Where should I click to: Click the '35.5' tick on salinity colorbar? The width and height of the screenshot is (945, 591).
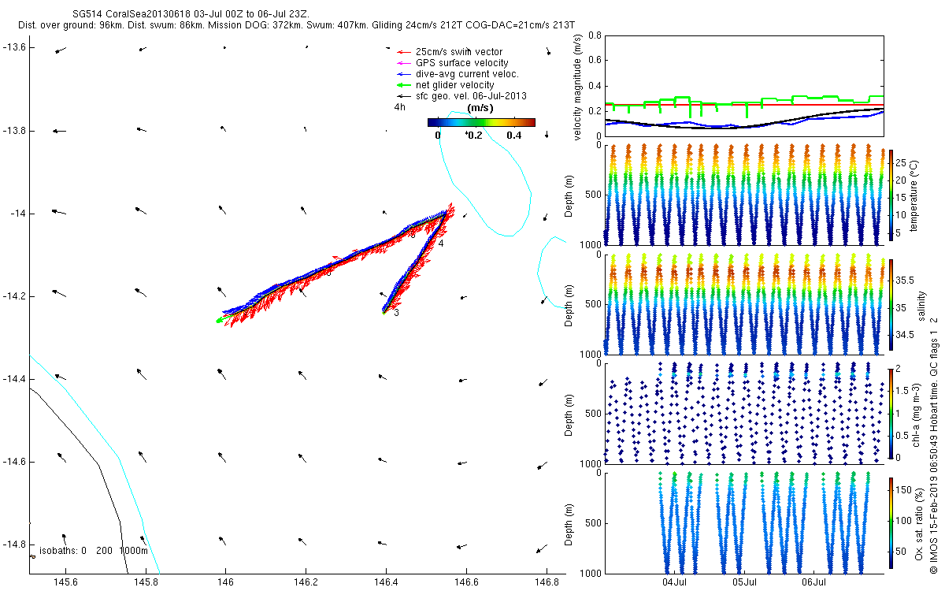click(906, 280)
